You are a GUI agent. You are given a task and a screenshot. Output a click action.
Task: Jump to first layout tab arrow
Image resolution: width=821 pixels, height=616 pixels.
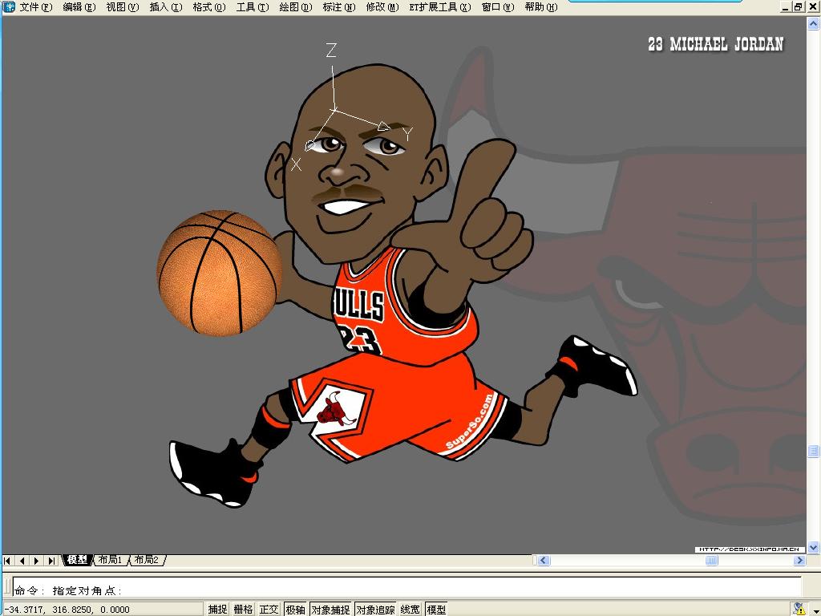7,561
